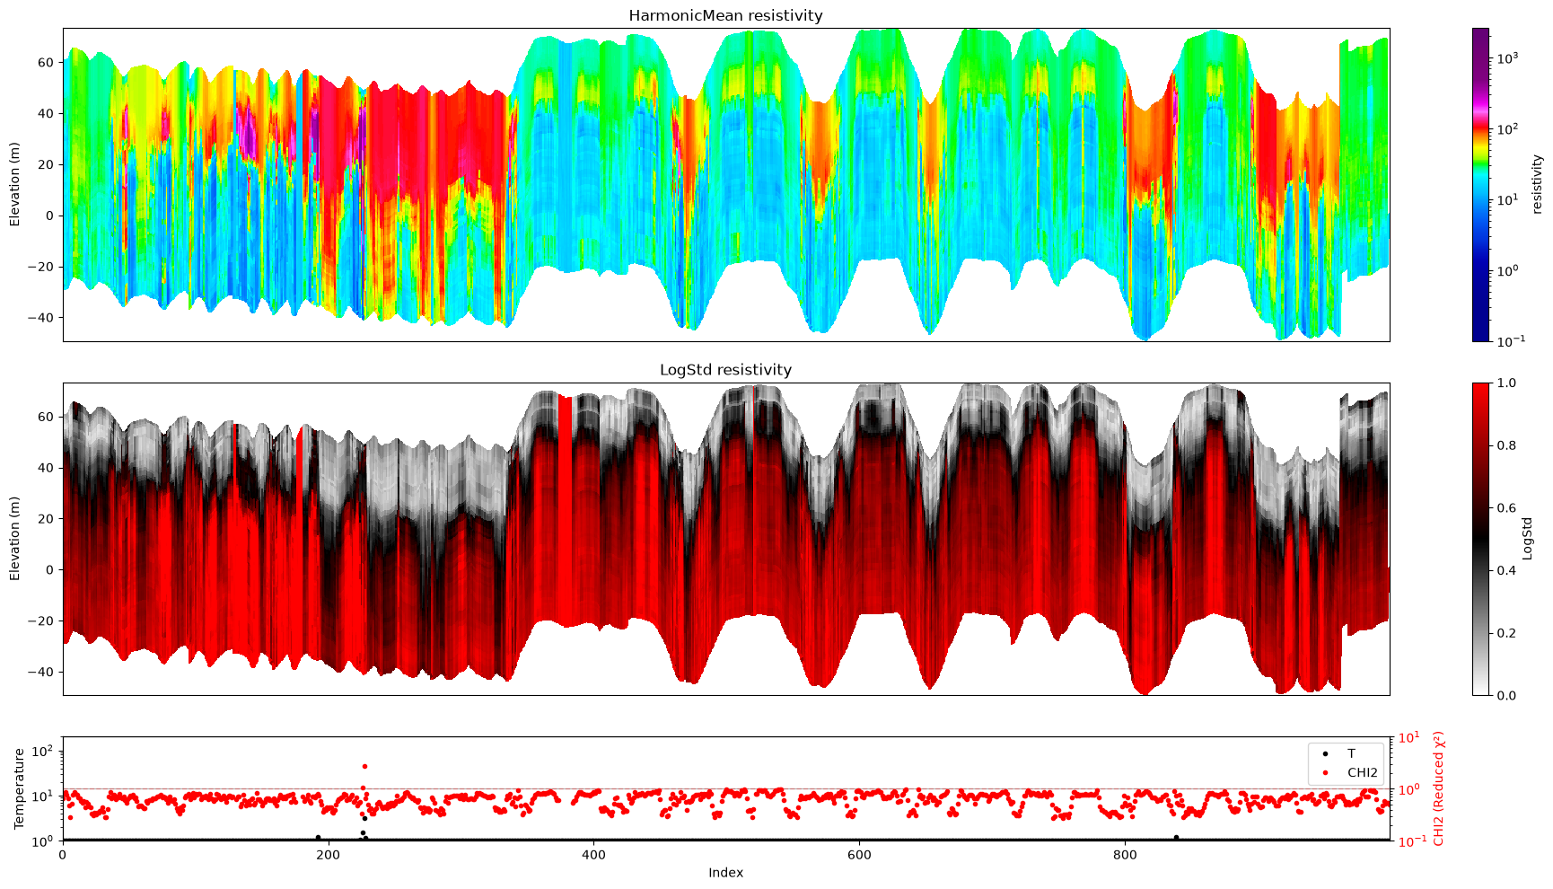The image size is (1553, 889).
Task: Click the LogStd grayscale-red colorbar
Action: pos(1480,539)
